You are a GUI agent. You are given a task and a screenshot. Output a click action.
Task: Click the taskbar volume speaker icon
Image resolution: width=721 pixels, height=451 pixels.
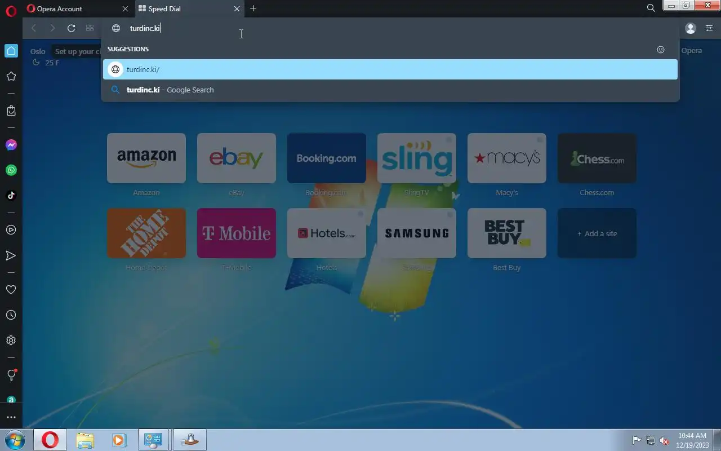(664, 440)
